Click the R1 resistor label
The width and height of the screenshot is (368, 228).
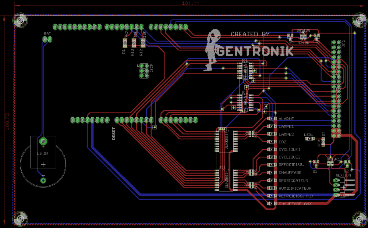click(124, 51)
